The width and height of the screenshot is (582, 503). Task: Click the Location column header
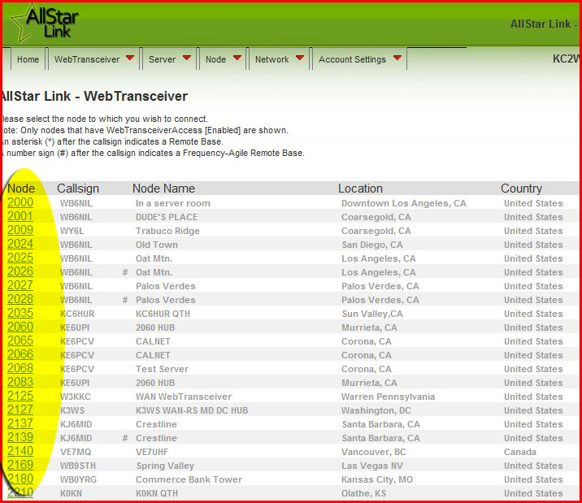pos(360,189)
